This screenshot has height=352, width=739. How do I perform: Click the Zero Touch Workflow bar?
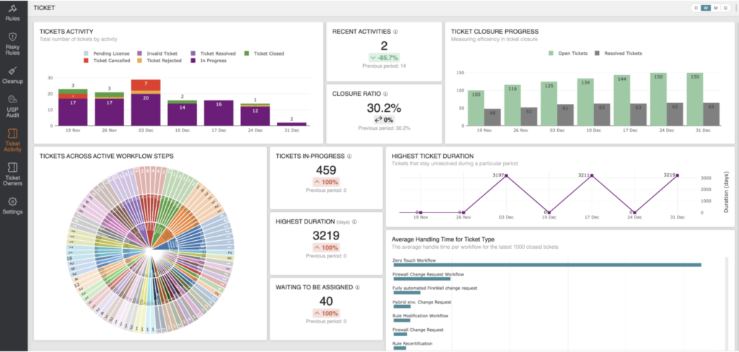coord(546,265)
